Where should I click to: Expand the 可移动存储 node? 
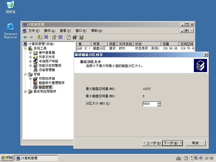pos(30,79)
